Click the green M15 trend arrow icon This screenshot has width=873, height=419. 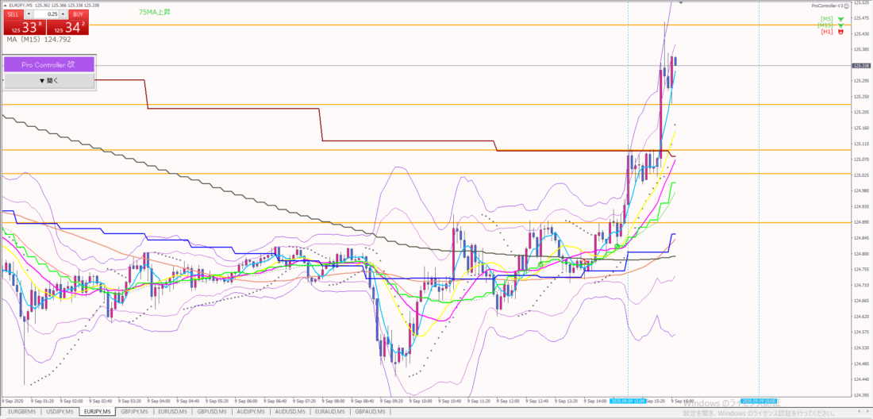coord(840,25)
